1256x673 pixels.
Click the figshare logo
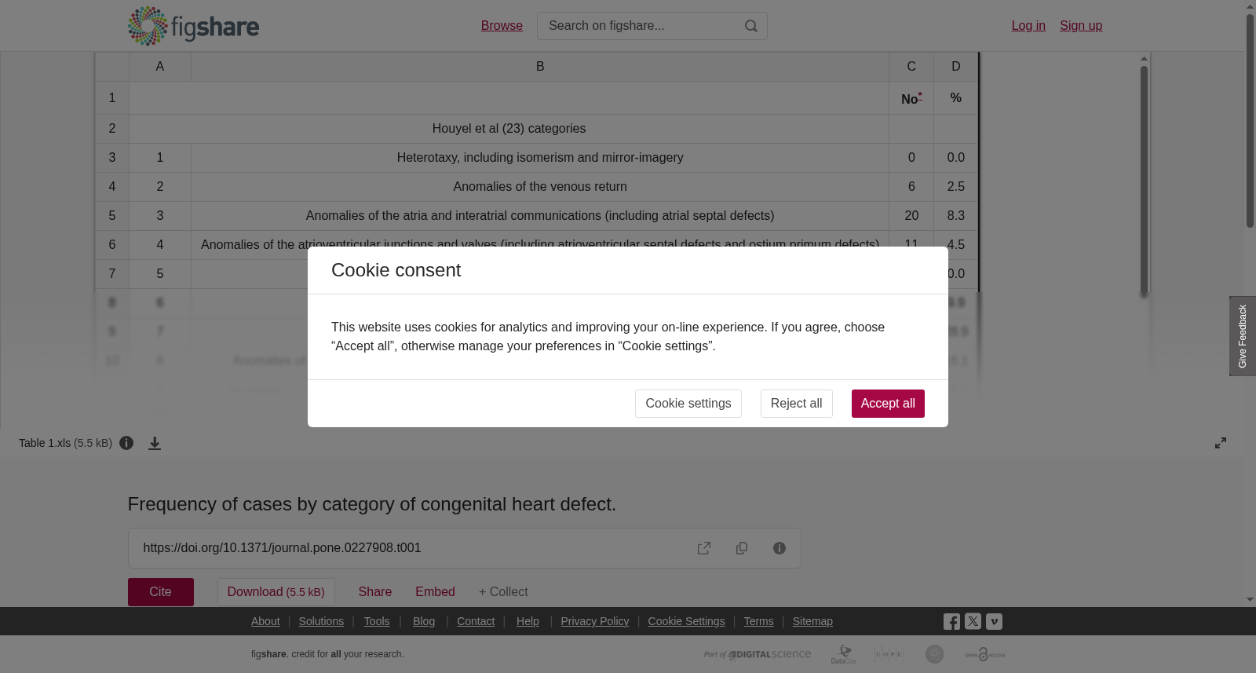(193, 26)
